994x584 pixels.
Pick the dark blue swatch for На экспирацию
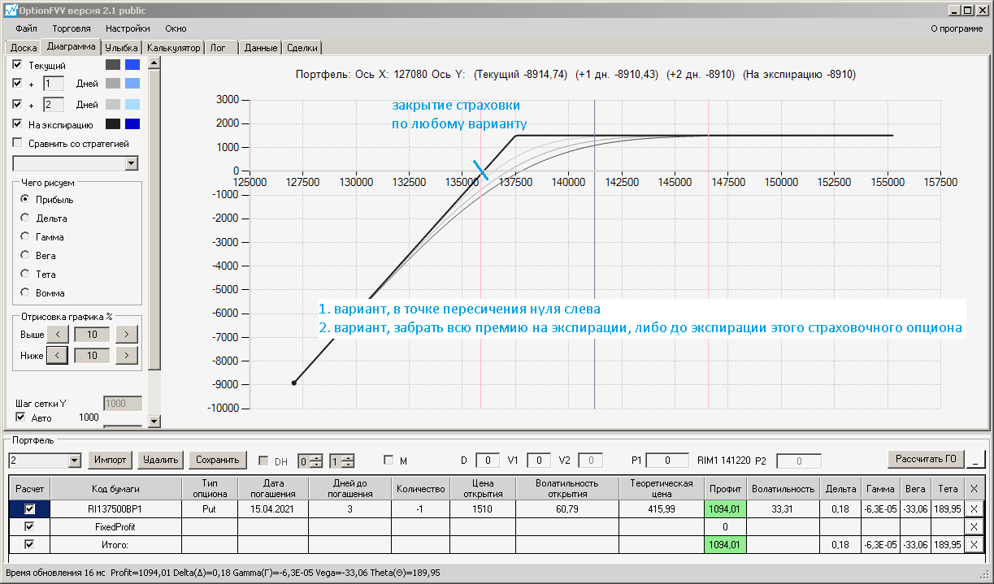click(x=132, y=124)
